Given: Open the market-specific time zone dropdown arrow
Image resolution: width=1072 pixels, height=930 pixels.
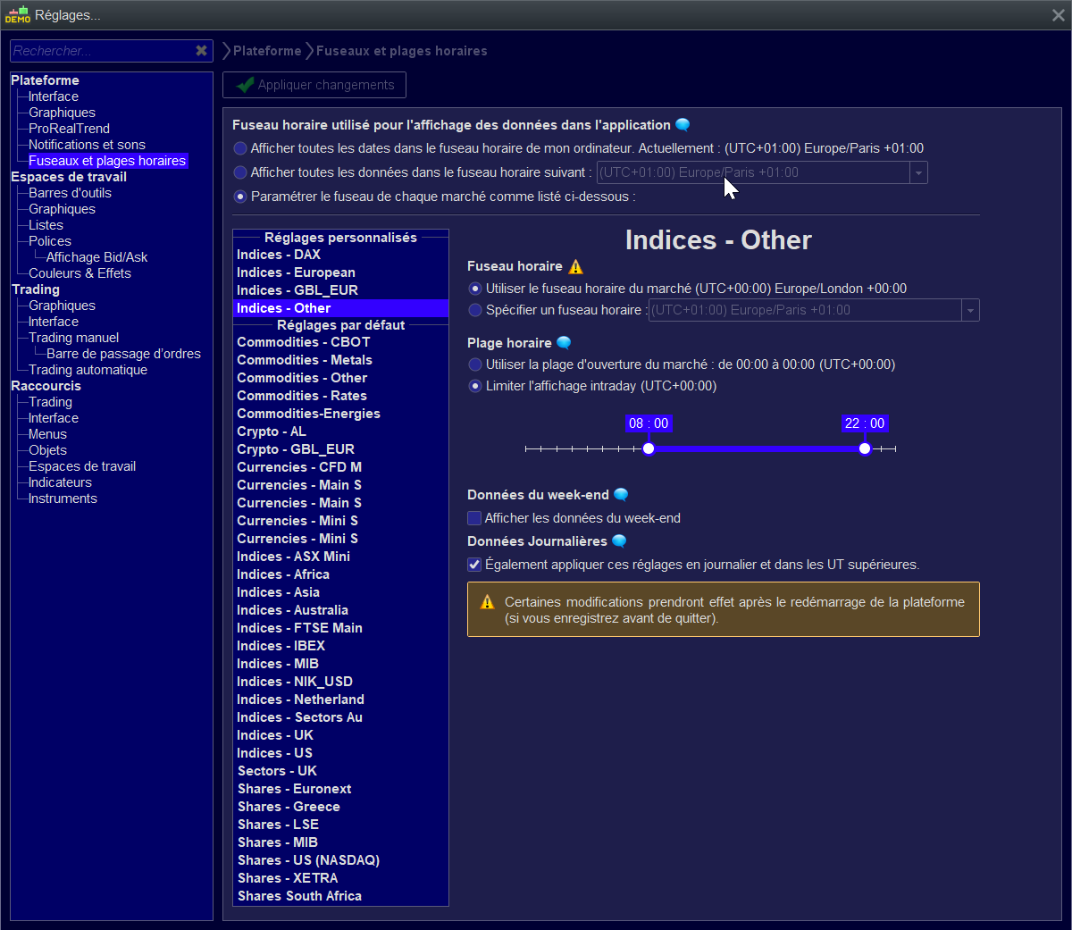Looking at the screenshot, I should (970, 310).
